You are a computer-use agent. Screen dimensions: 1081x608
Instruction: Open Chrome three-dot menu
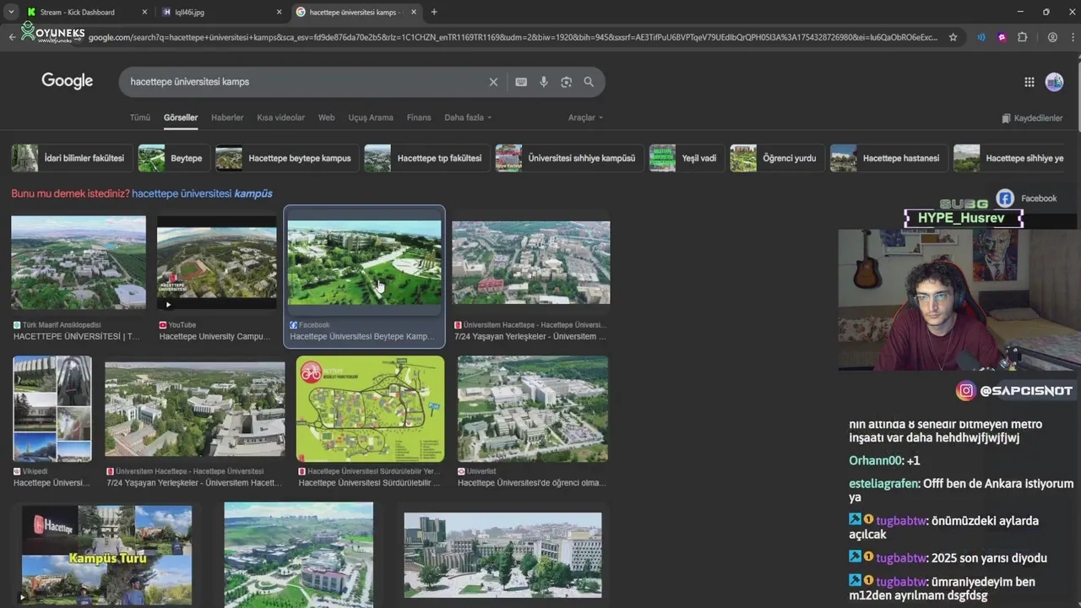pyautogui.click(x=1071, y=37)
